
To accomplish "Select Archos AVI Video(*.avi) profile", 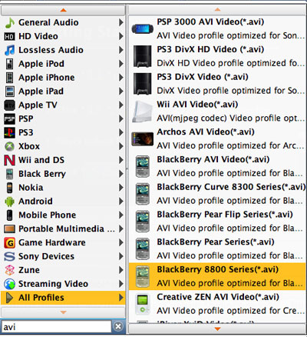I will pos(217,139).
